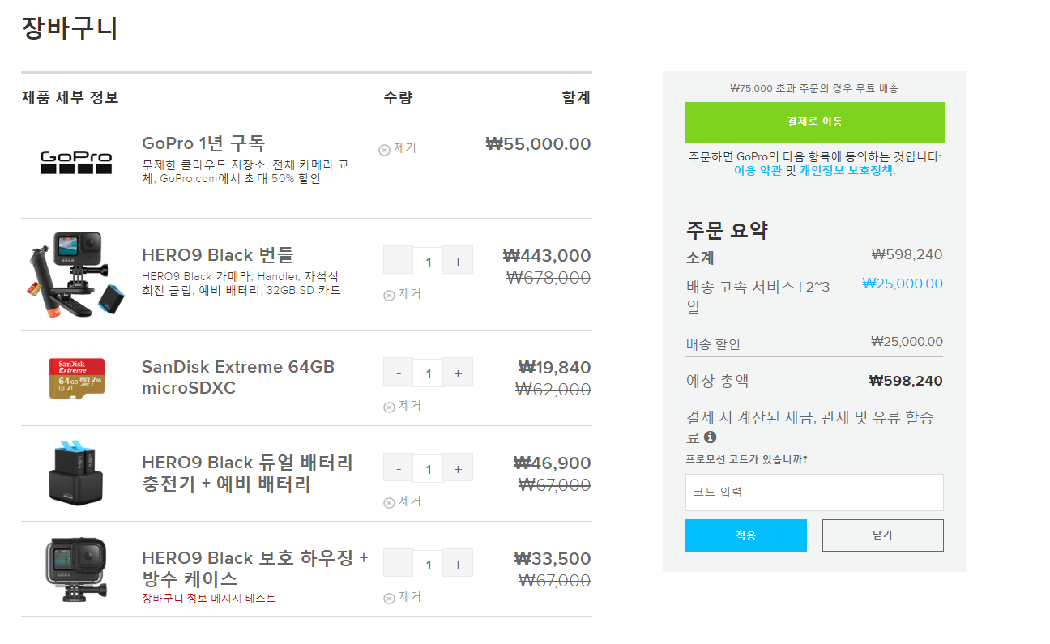Image resolution: width=1050 pixels, height=644 pixels.
Task: Click the 주문 요약 heading
Action: click(727, 230)
